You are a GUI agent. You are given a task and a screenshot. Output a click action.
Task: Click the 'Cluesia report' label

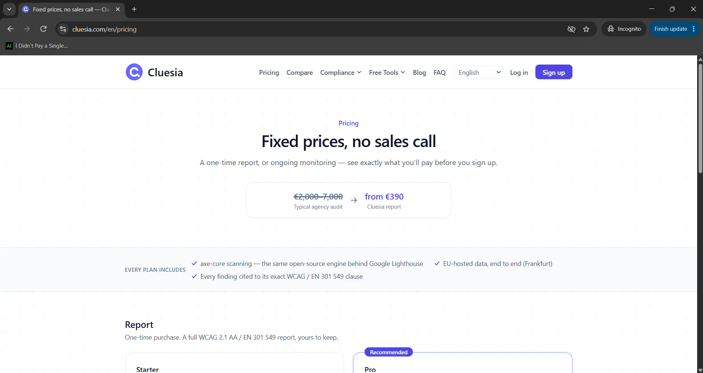[x=384, y=207]
